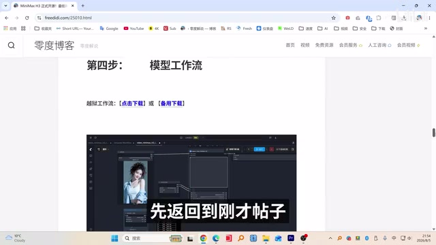Open the Windows Start menu
Viewport: 436px width, 245px height.
(x=114, y=238)
